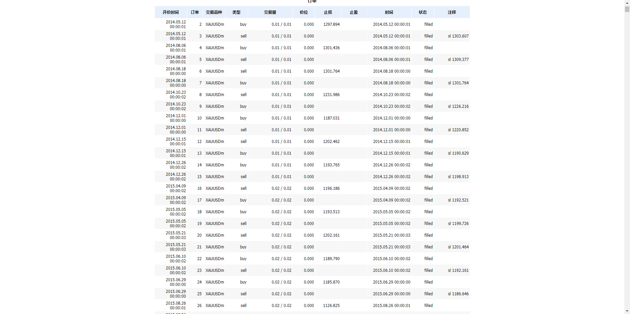The width and height of the screenshot is (630, 314).
Task: Select stop loss value 1185.870
Action: [x=331, y=282]
